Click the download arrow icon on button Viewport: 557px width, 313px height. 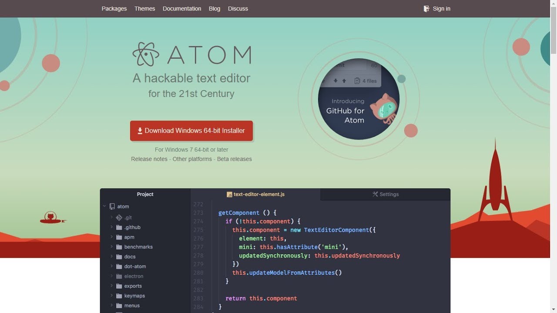pyautogui.click(x=140, y=130)
